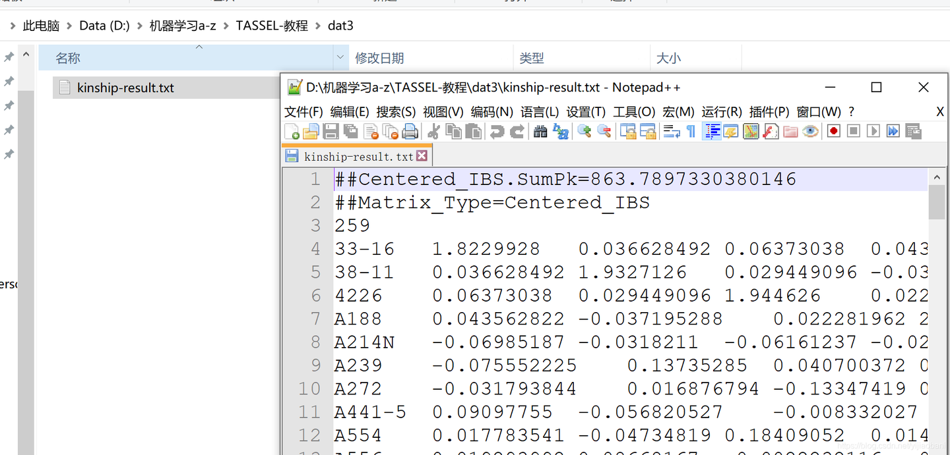Collapse the Name column header chevron
Image resolution: width=950 pixels, height=455 pixels.
(199, 47)
